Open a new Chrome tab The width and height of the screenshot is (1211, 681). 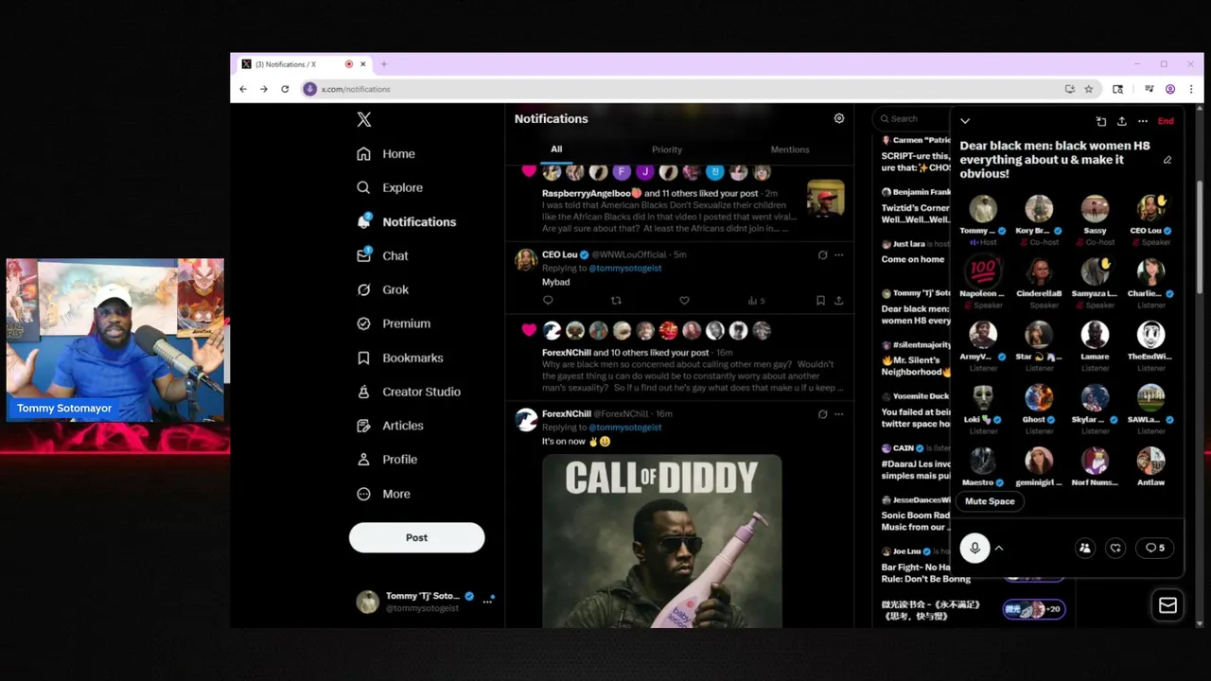(383, 64)
